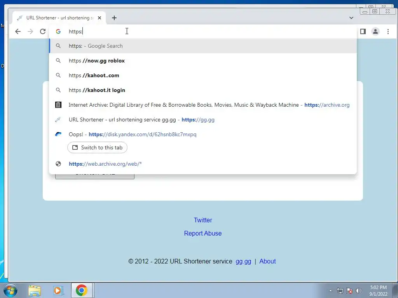Choose the 'https: - Google Search' suggestion
This screenshot has width=398, height=298.
coord(203,46)
